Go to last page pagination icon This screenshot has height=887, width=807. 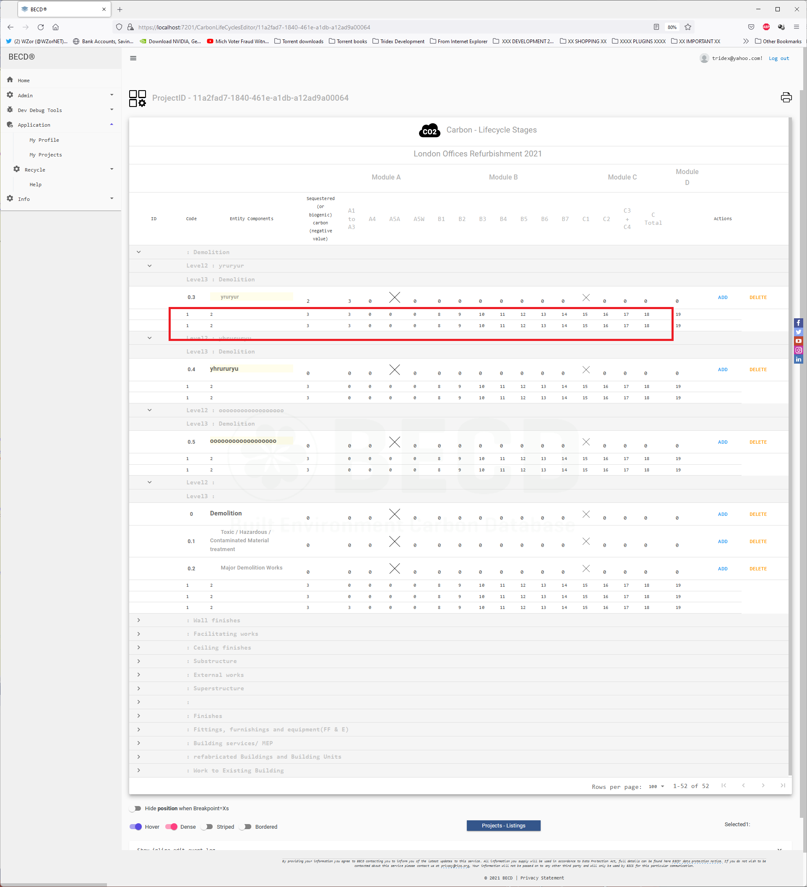pyautogui.click(x=782, y=786)
